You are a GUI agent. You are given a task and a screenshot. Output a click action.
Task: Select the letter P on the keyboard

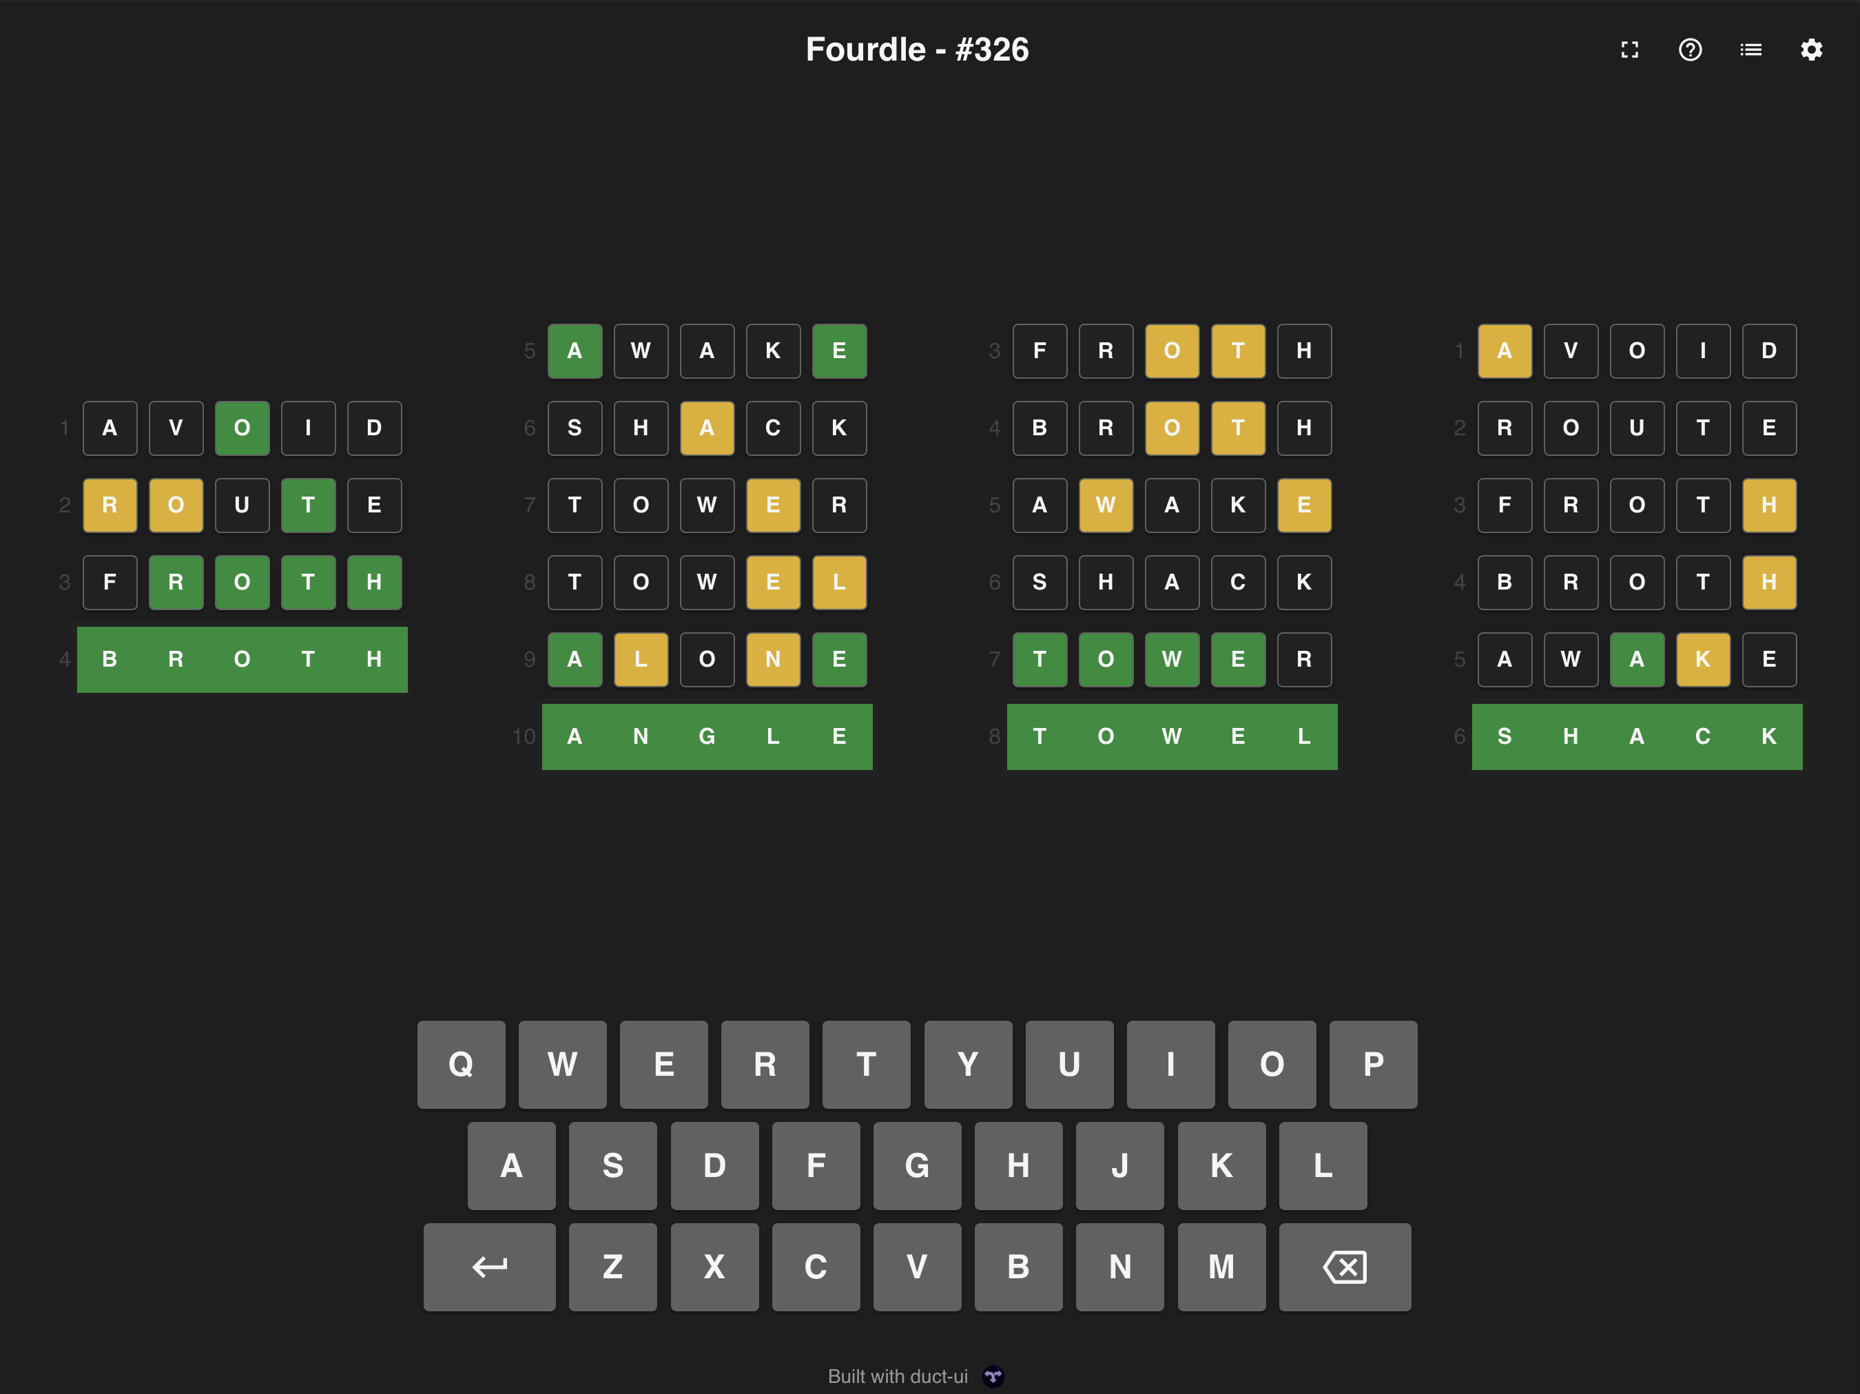tap(1373, 1064)
